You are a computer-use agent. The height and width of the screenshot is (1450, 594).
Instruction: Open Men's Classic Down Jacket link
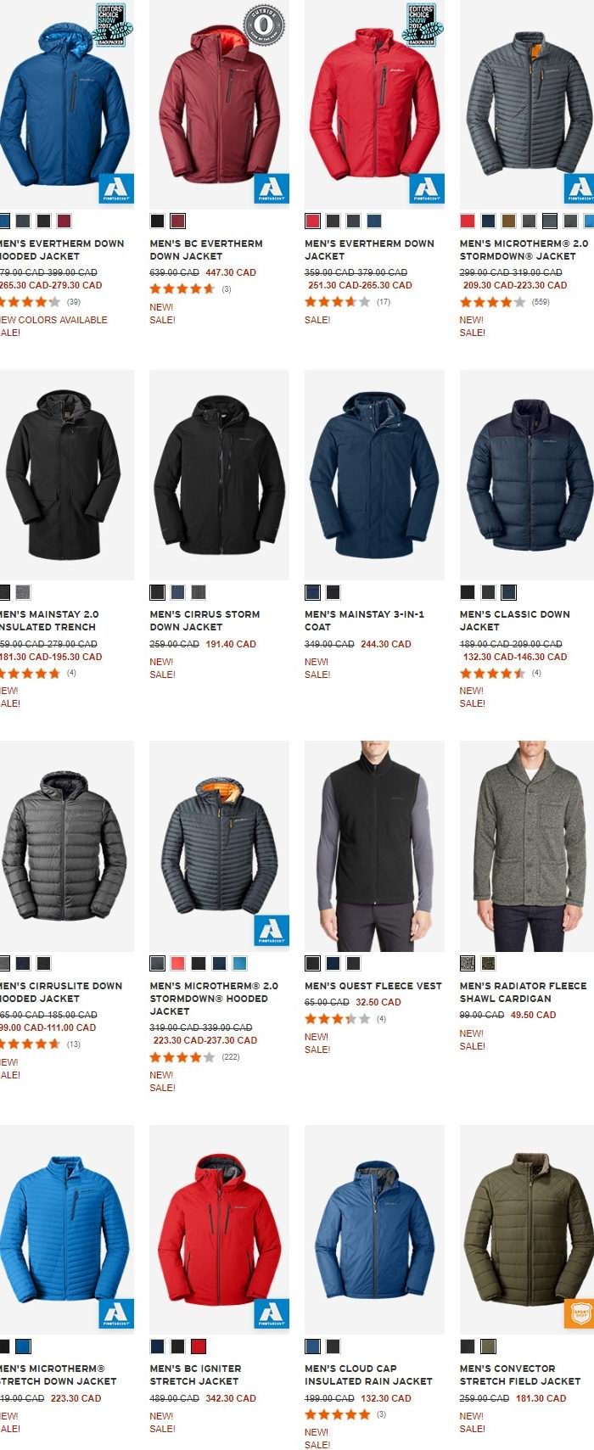pos(515,620)
